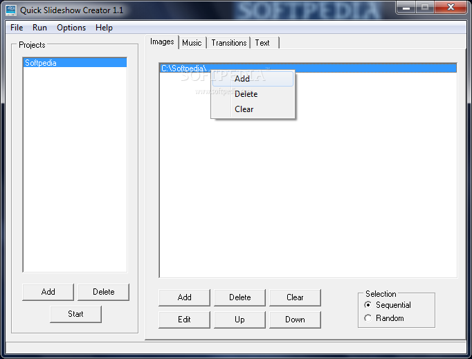This screenshot has height=359, width=472.
Task: Switch to the Images tab
Action: 162,42
